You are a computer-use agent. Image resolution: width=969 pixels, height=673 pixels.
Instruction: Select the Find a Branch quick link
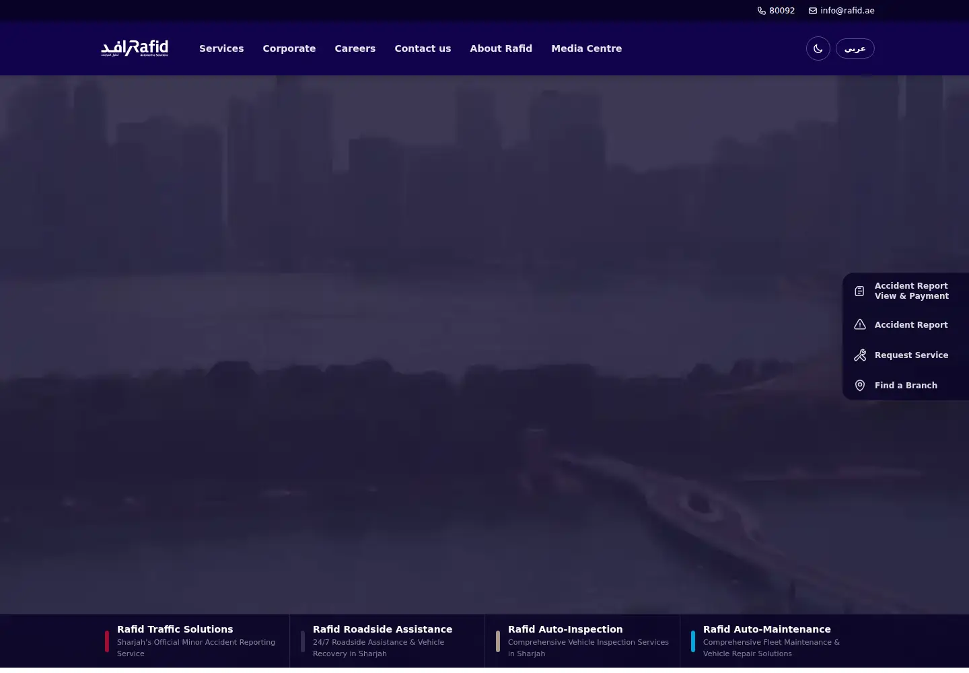tap(906, 386)
